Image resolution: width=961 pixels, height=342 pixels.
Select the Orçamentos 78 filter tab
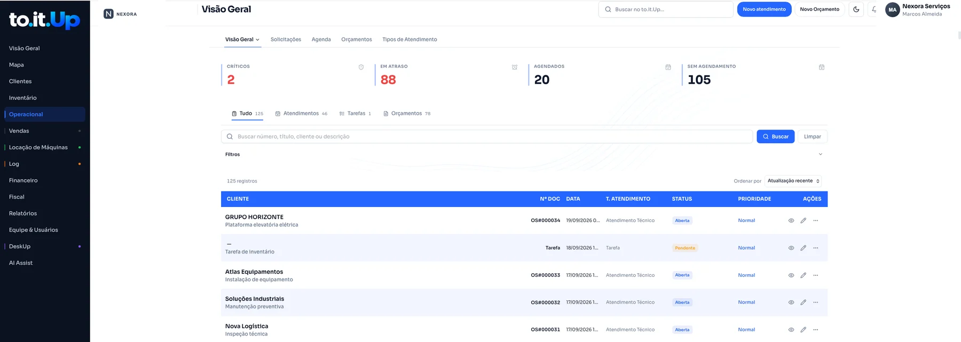point(407,114)
